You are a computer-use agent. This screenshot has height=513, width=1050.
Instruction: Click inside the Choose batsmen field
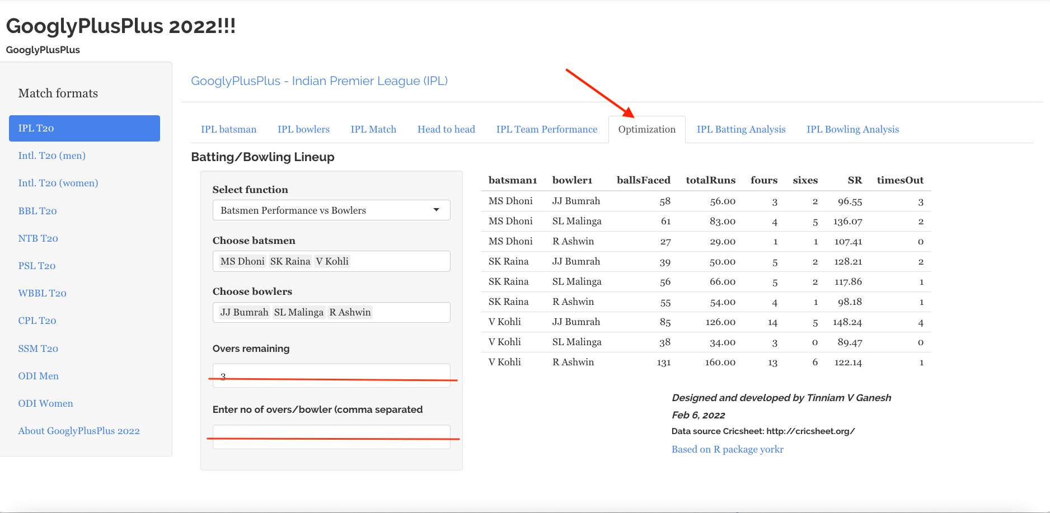click(397, 261)
